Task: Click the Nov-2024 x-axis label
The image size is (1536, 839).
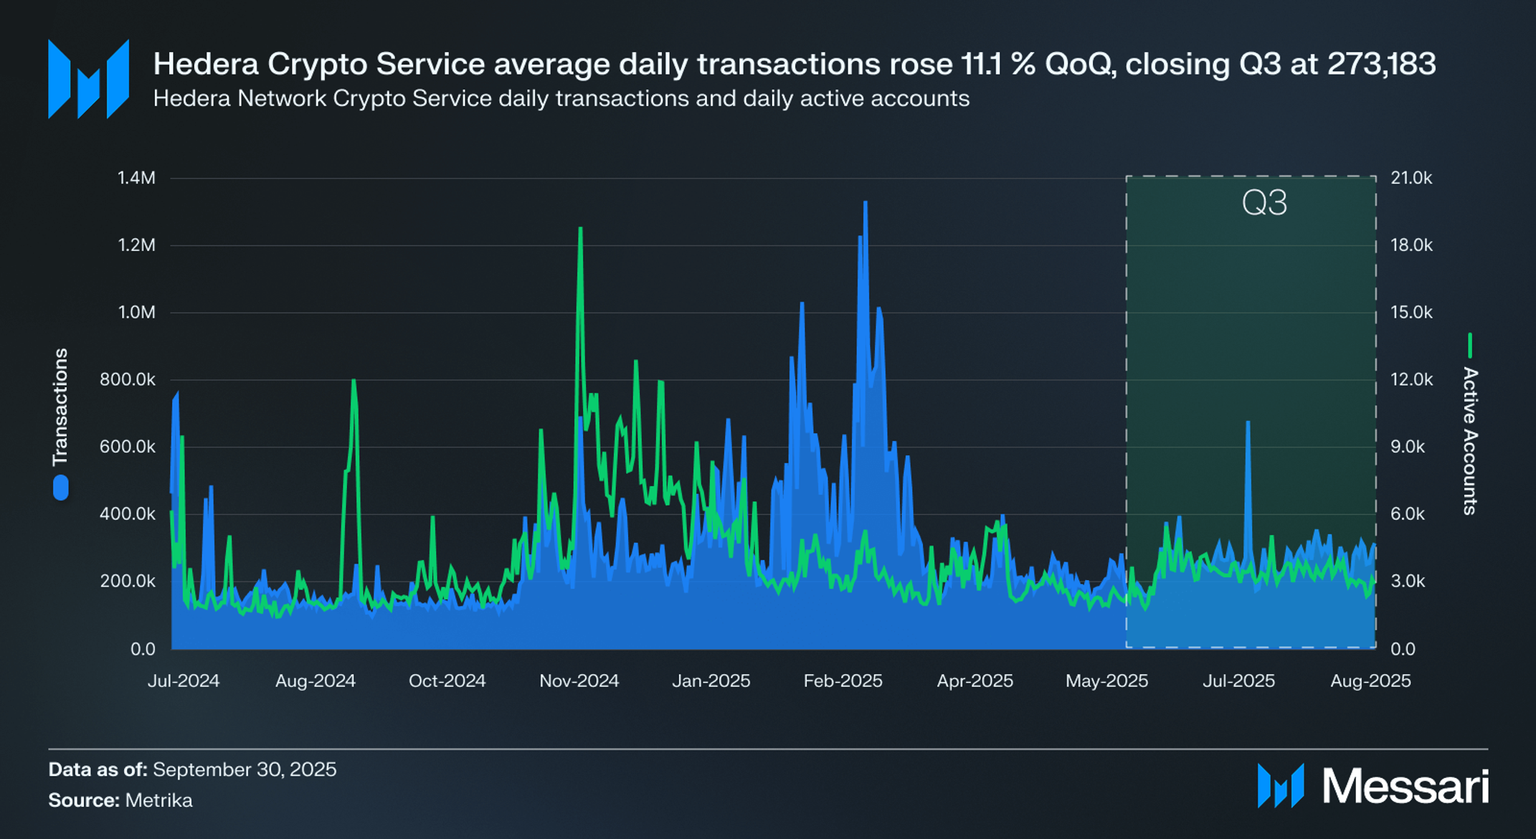Action: click(579, 681)
